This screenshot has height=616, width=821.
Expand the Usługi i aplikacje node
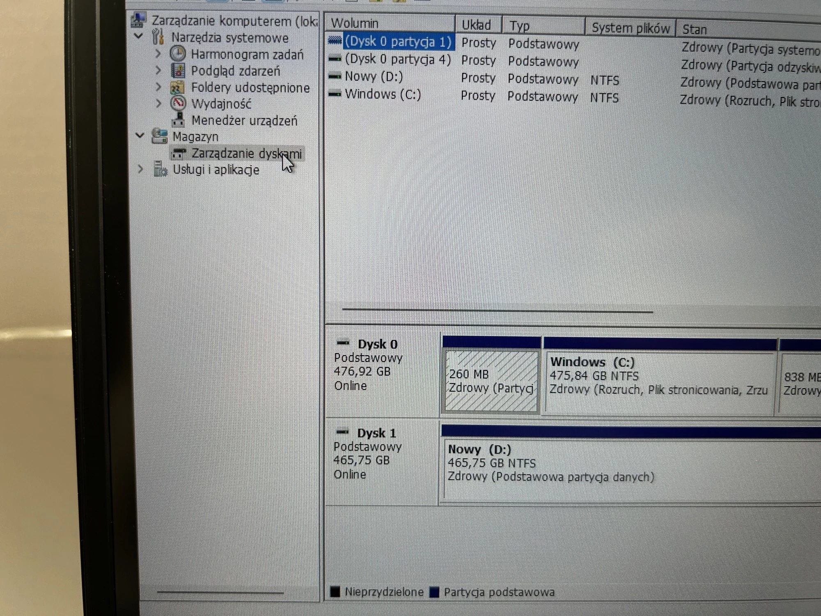tap(140, 169)
